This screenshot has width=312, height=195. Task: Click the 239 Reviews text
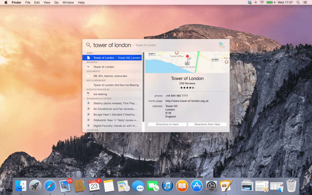187,83
